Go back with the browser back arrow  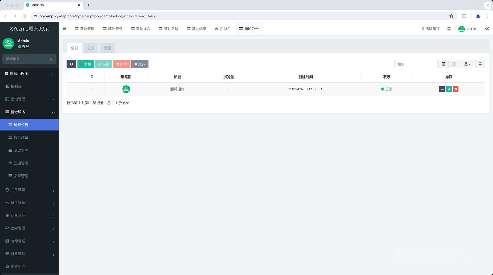(6, 16)
